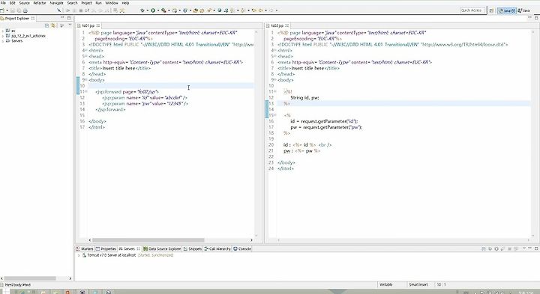Open the Project menu
540x294 pixels.
[86, 3]
